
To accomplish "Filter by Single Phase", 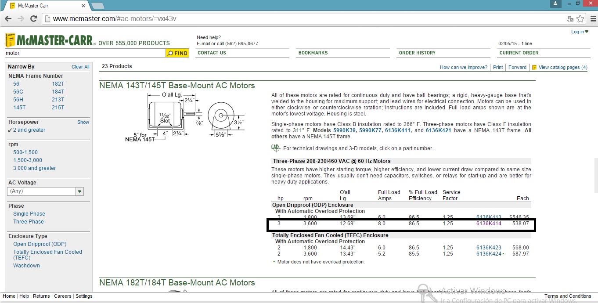I will [29, 214].
